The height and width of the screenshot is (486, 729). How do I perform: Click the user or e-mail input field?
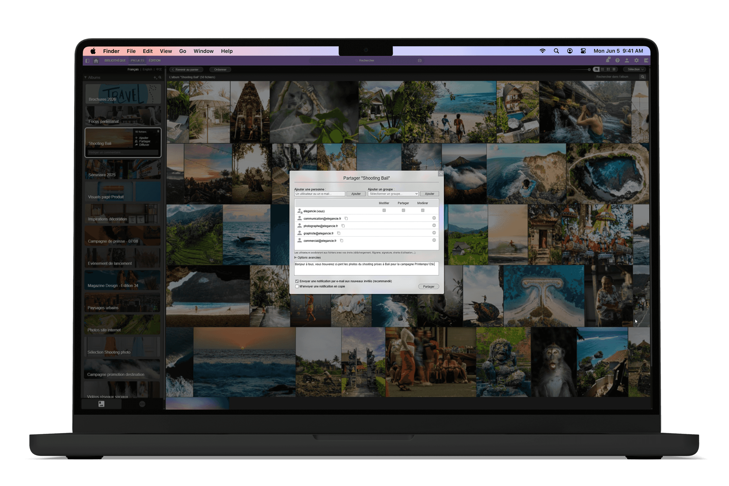[319, 194]
